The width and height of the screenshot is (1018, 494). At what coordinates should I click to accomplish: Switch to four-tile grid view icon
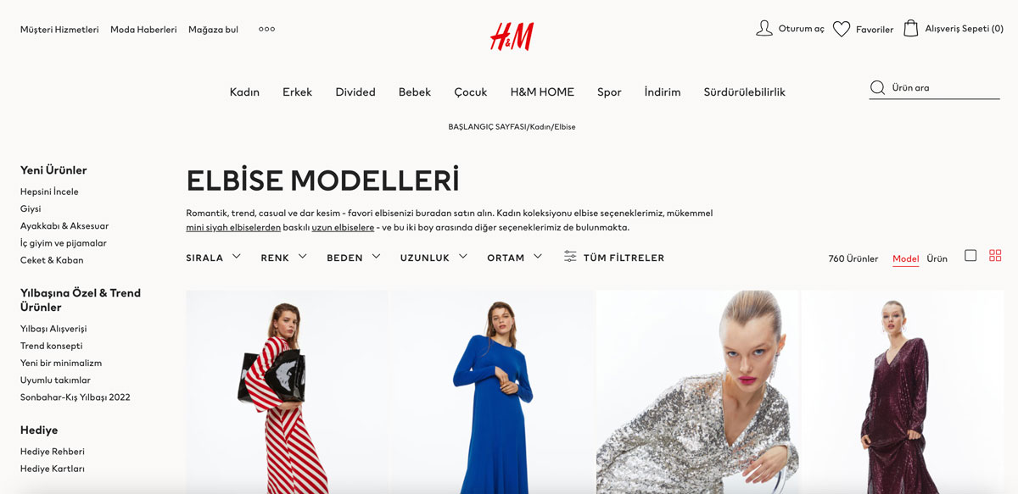[995, 255]
